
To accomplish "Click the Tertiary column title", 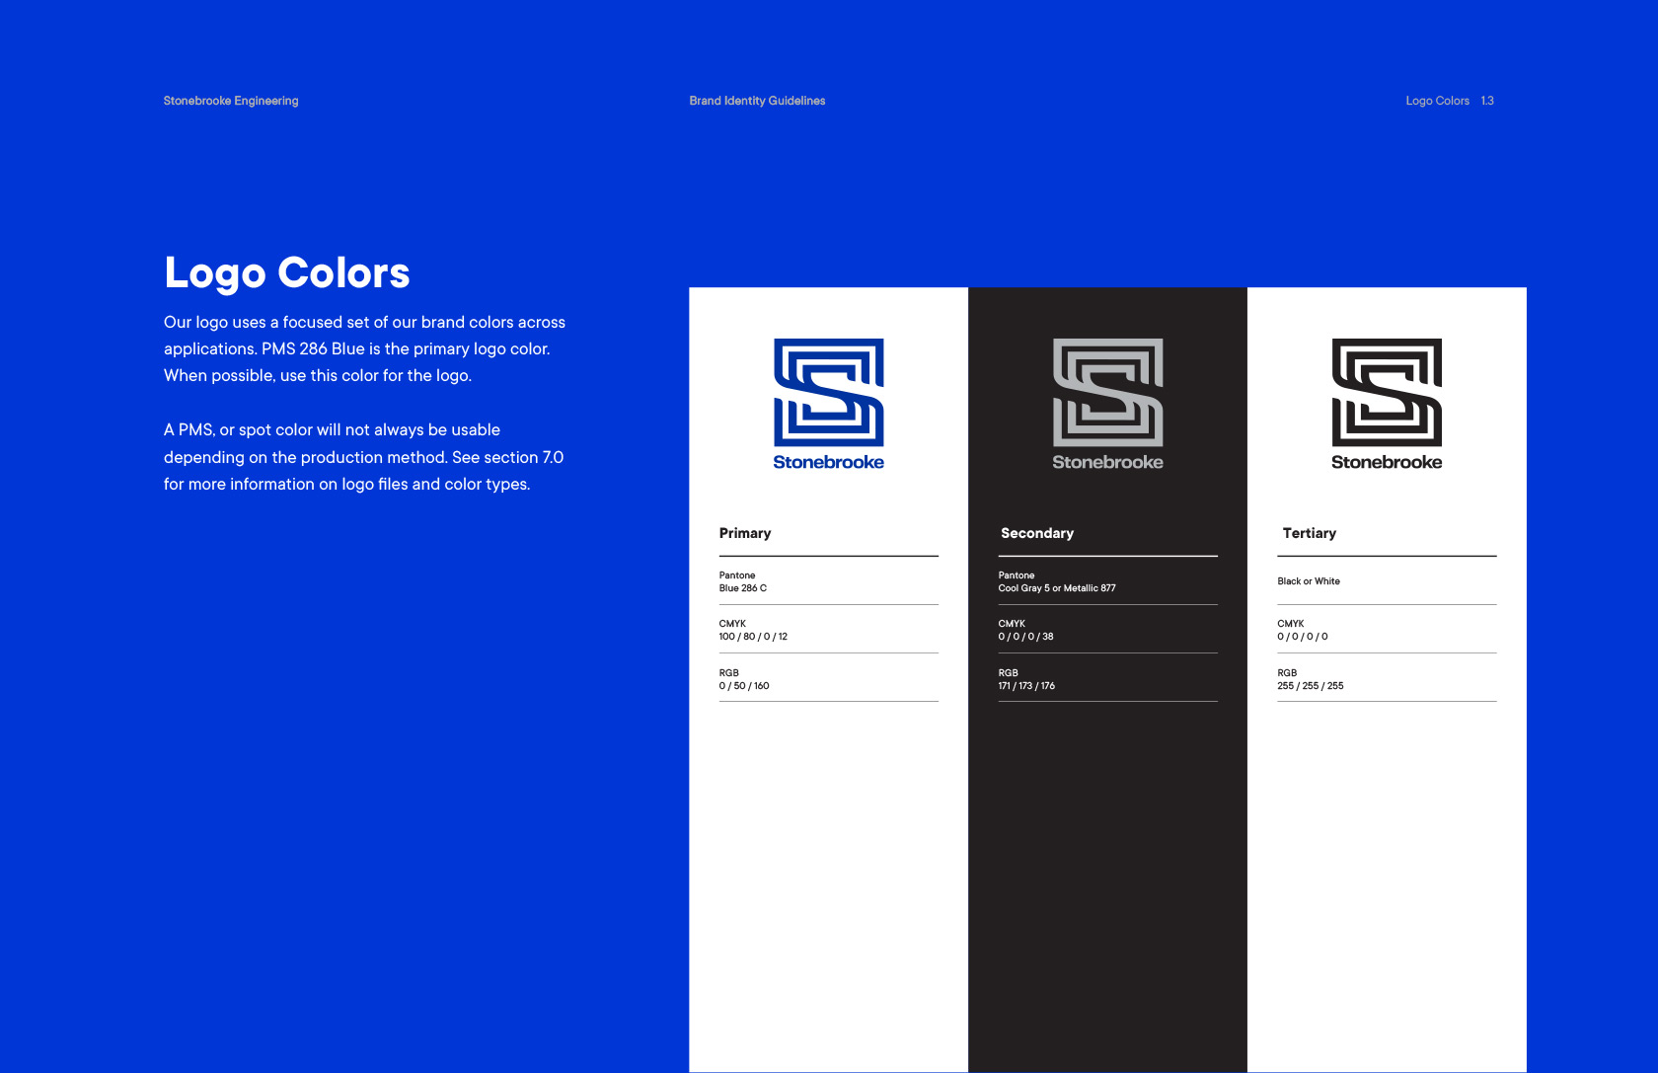I will pos(1310,533).
